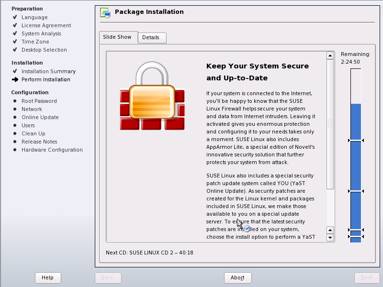Viewport: 383px width, 287px height.
Task: Select the Users step label
Action: (x=28, y=125)
